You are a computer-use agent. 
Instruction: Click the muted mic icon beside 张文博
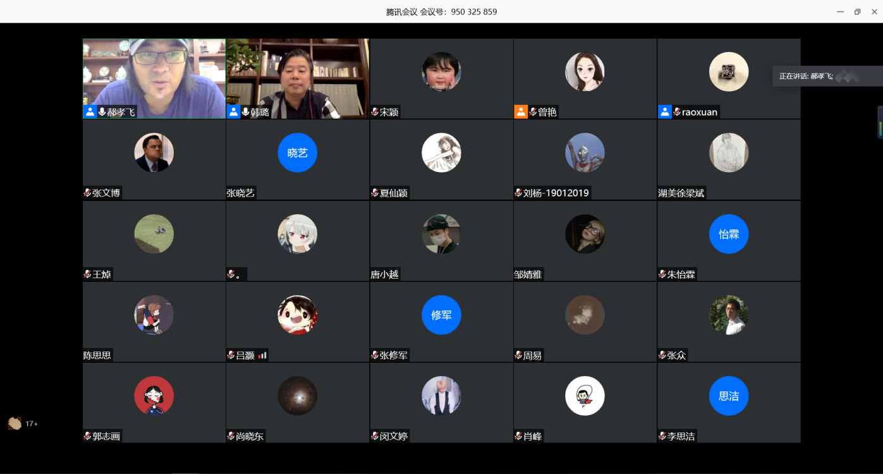(87, 193)
